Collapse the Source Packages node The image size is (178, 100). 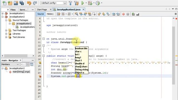[6, 20]
